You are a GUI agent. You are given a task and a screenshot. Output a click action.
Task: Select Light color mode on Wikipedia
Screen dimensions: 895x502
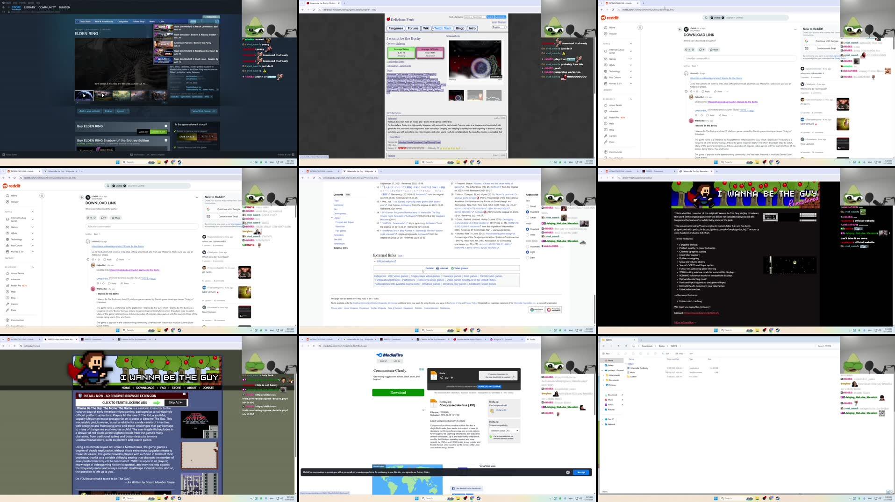(x=528, y=252)
